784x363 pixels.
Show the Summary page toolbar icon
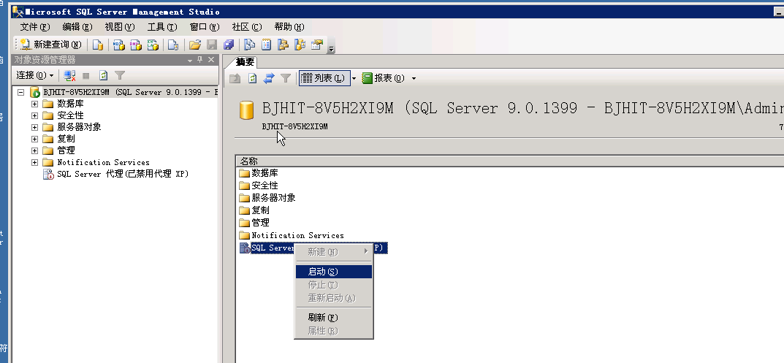click(267, 45)
